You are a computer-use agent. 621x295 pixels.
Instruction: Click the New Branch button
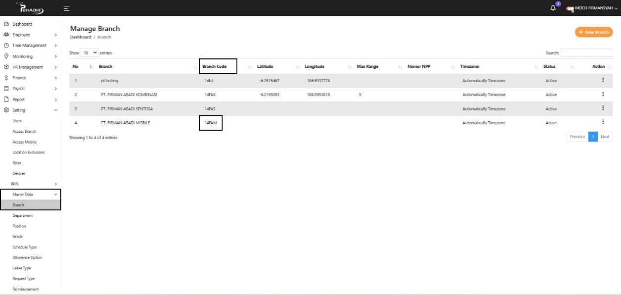pos(593,32)
